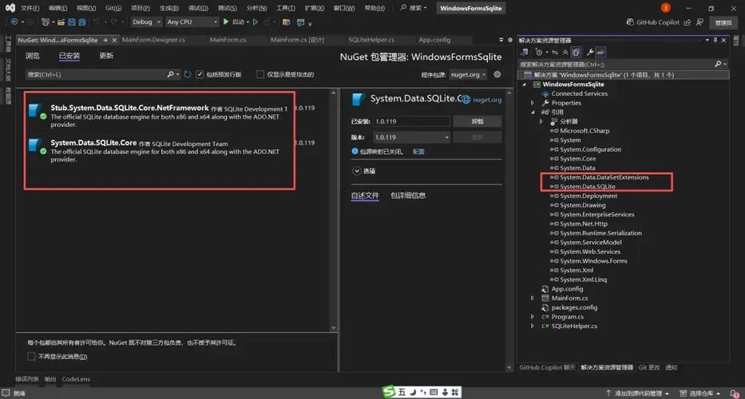Switch to the MainForm.Designer.cs tab

pyautogui.click(x=153, y=41)
